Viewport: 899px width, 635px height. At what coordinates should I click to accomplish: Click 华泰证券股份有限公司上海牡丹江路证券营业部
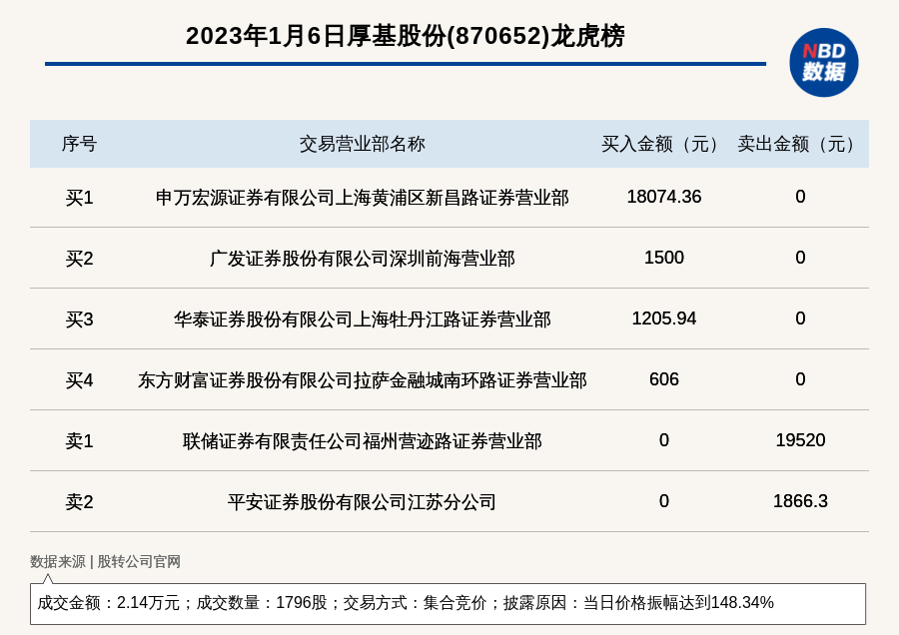coord(362,319)
